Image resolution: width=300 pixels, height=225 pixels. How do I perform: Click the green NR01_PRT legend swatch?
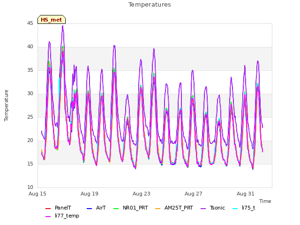click(x=116, y=208)
